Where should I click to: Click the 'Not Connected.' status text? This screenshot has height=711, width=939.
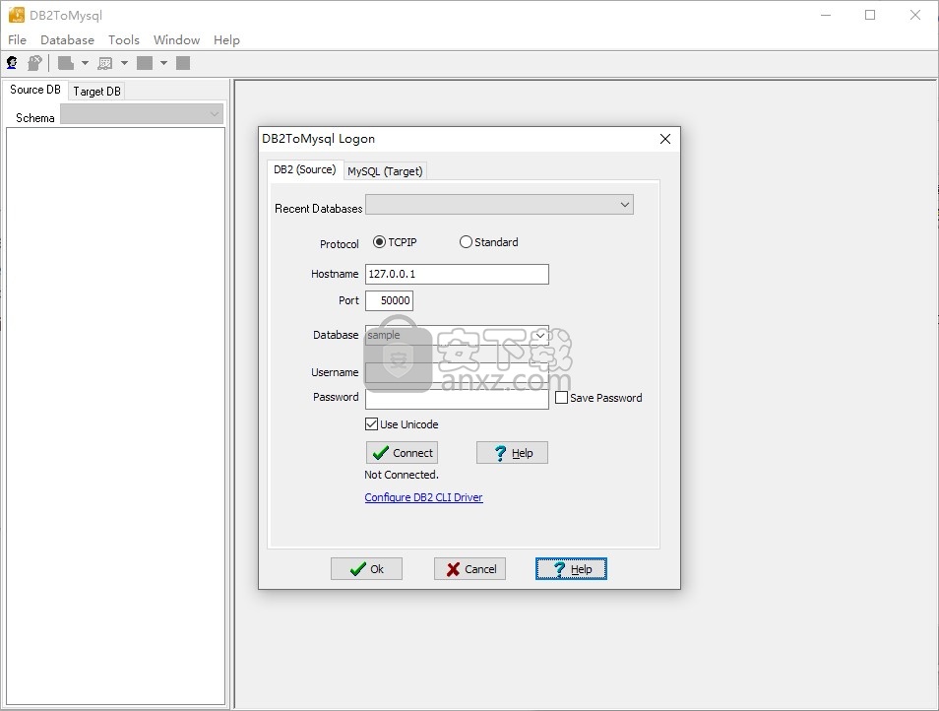[x=402, y=475]
